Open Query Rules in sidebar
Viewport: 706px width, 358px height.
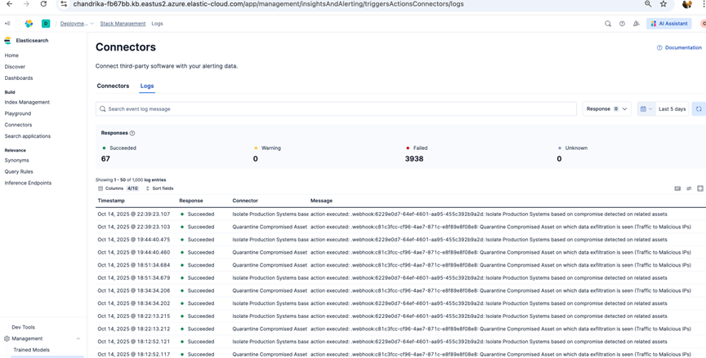19,171
